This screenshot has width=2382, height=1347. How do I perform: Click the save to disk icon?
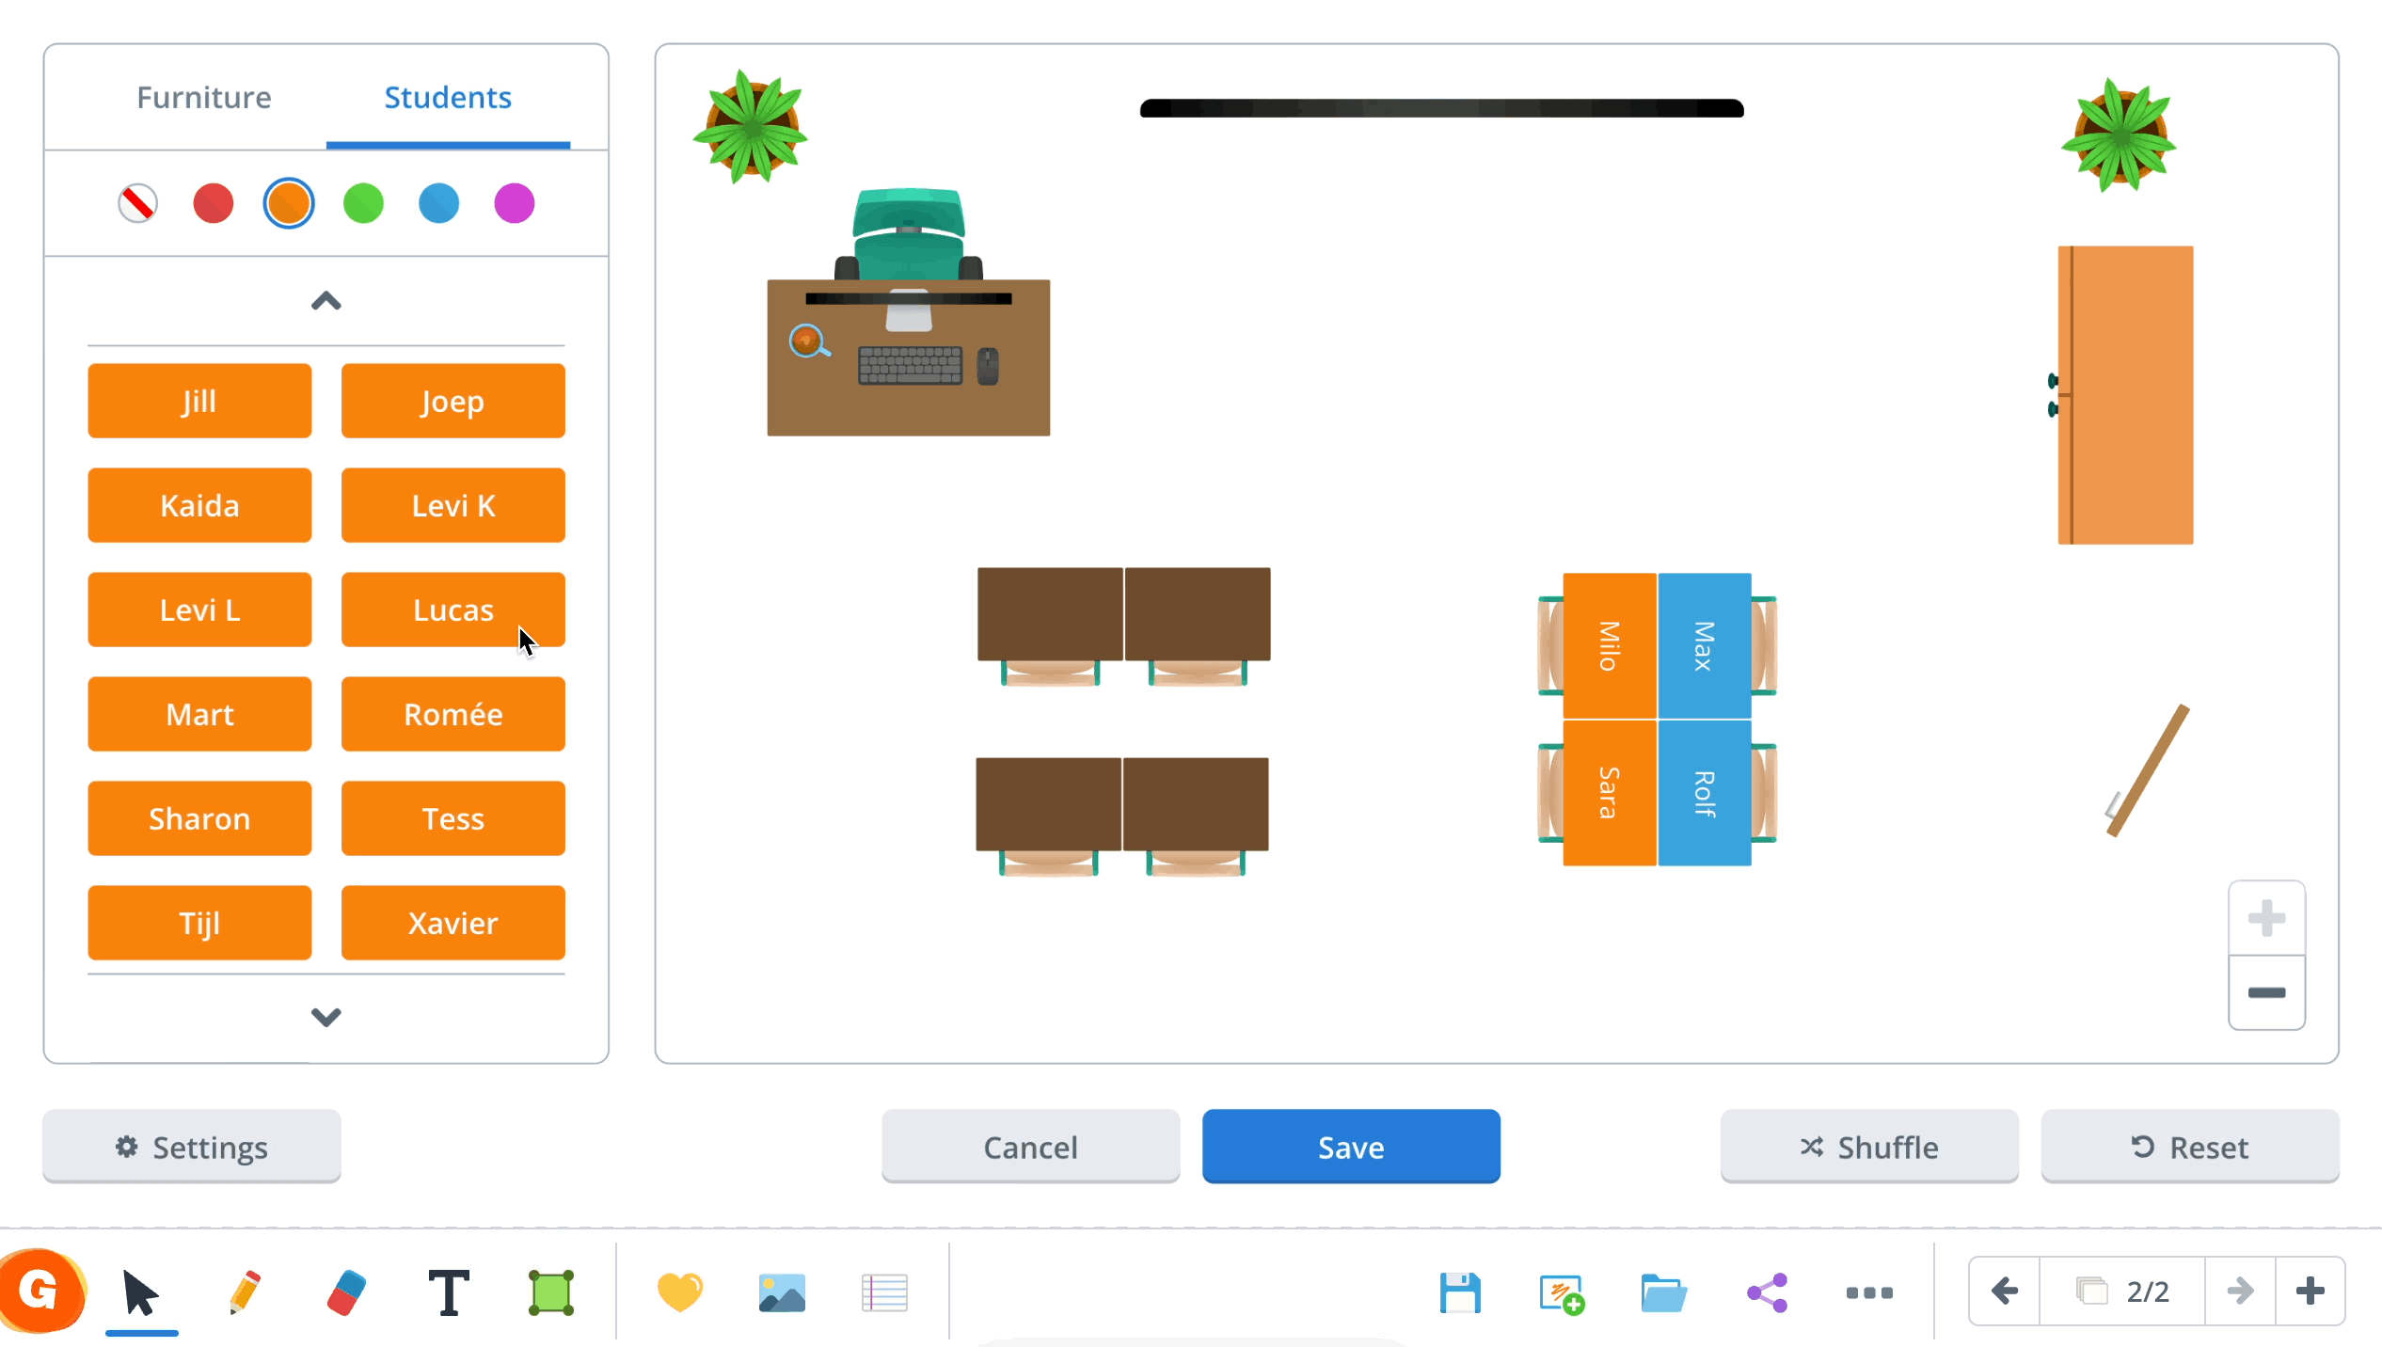(x=1459, y=1292)
